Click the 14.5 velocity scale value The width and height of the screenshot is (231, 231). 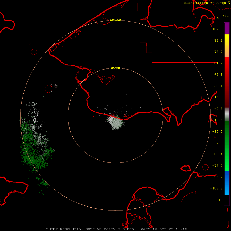click(x=218, y=97)
